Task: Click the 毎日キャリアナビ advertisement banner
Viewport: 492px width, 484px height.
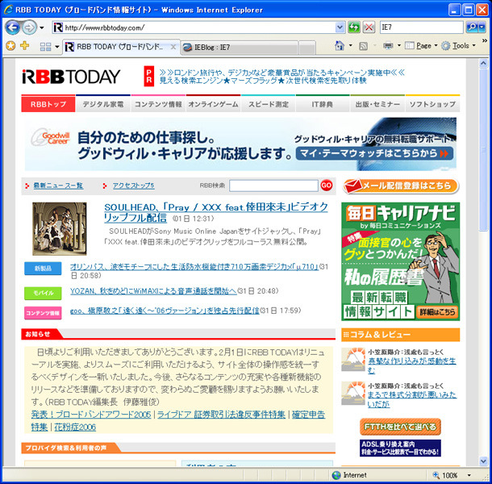Action: tap(400, 261)
